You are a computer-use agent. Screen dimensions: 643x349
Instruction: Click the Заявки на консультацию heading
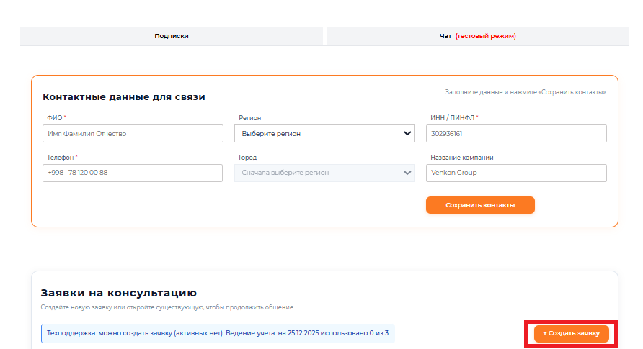pos(119,293)
